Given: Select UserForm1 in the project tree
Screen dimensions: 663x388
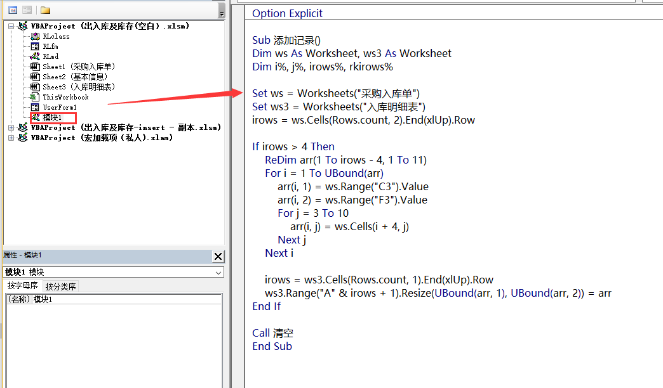Looking at the screenshot, I should coord(60,107).
